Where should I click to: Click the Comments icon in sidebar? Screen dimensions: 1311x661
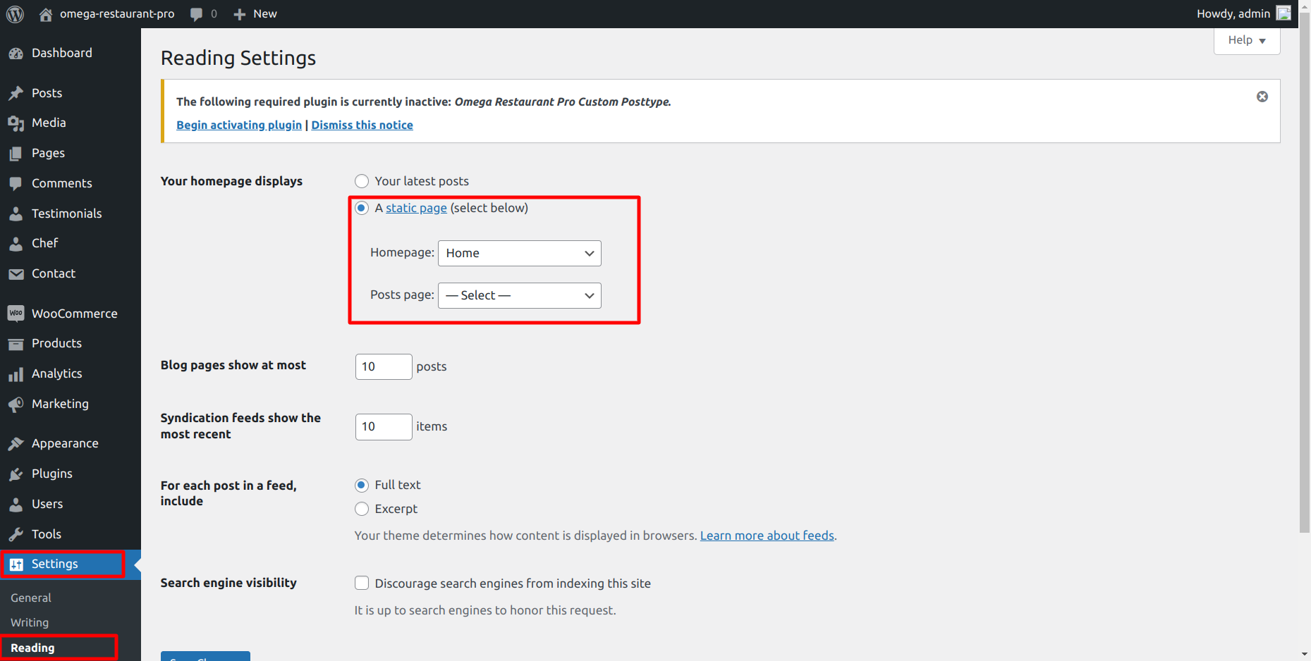[x=16, y=184]
